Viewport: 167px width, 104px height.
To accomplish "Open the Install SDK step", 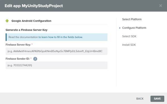I will tap(129, 45).
